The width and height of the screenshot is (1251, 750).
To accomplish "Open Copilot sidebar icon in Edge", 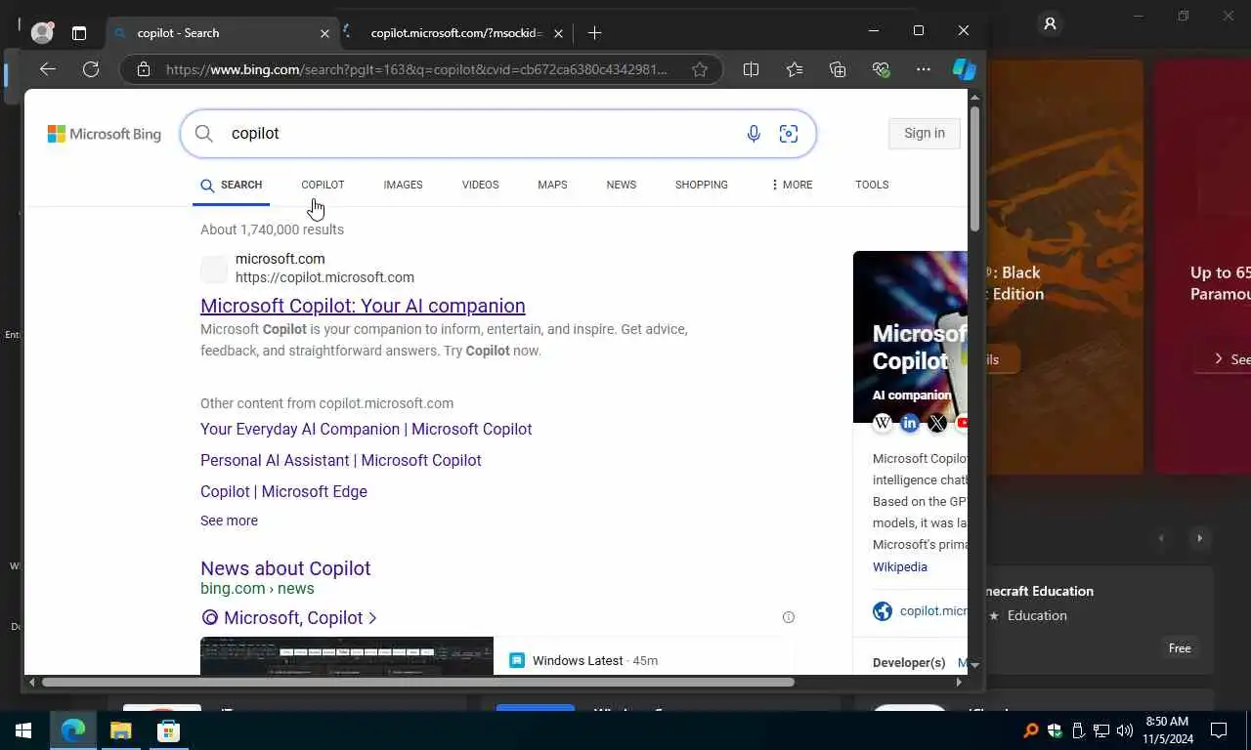I will [x=965, y=69].
